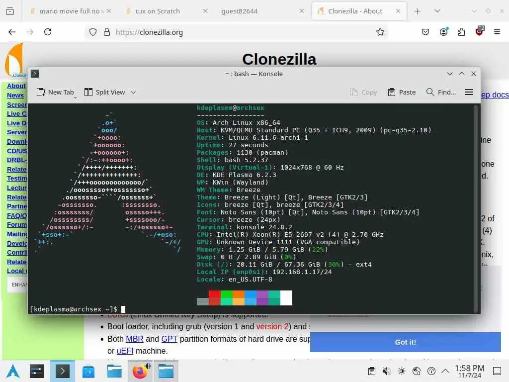Click Konsole window terminal icon in title bar
The width and height of the screenshot is (509, 382).
pos(35,74)
